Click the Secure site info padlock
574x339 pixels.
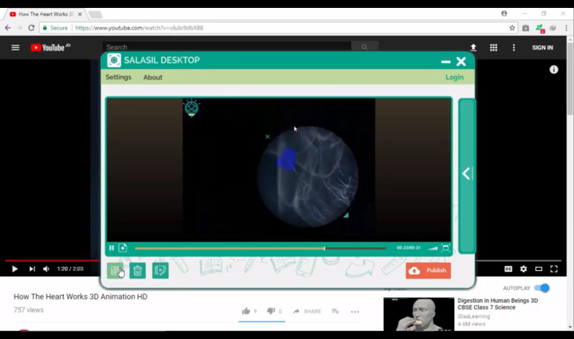tap(45, 28)
